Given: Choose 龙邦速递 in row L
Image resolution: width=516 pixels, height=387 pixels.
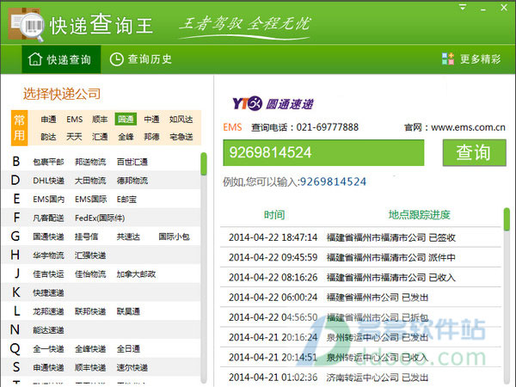Looking at the screenshot, I should click(48, 311).
